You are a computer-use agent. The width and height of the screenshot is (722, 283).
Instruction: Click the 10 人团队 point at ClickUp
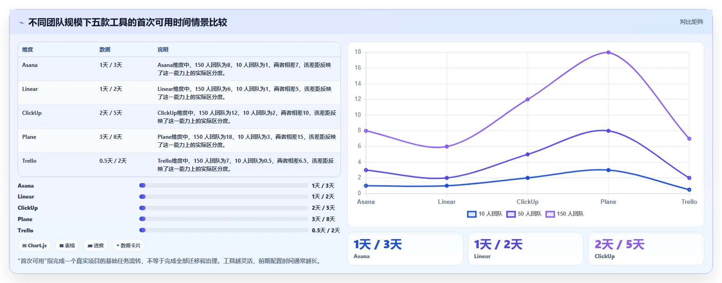click(528, 178)
